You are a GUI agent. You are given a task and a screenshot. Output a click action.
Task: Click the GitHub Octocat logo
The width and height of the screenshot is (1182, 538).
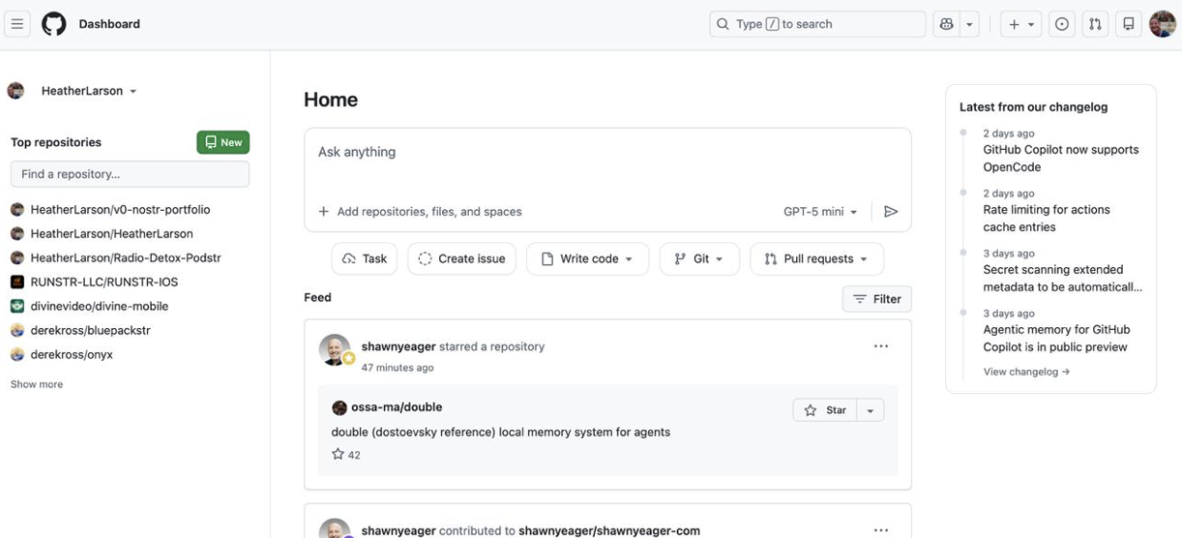(54, 24)
